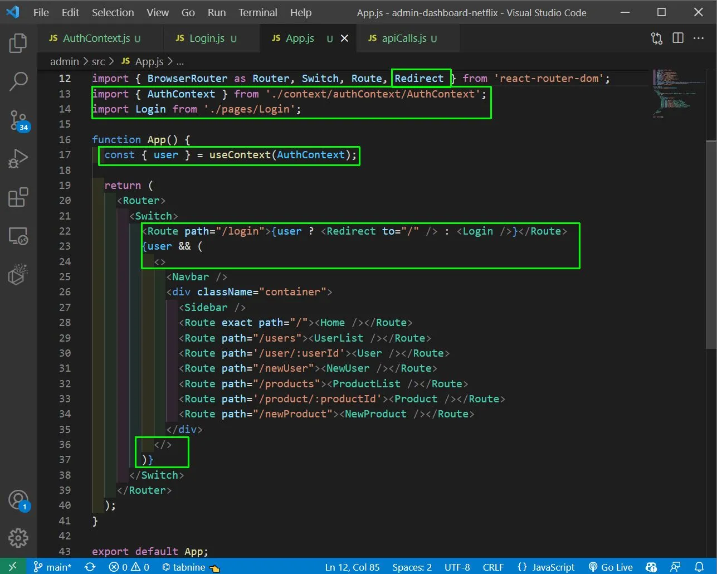Open the editor More Actions ellipsis
Viewport: 717px width, 574px height.
coord(699,38)
